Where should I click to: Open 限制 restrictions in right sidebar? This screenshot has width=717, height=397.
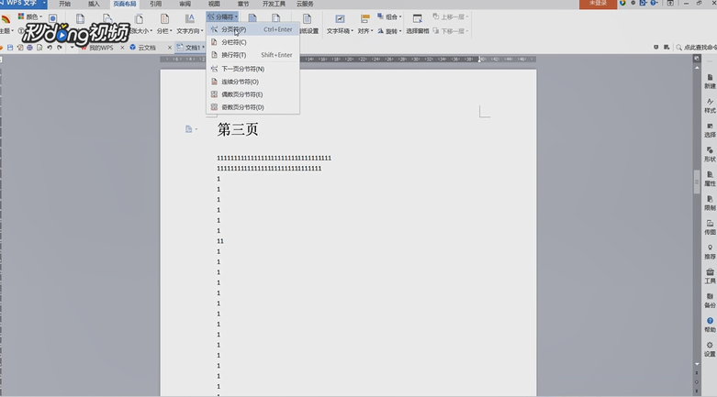coord(710,204)
